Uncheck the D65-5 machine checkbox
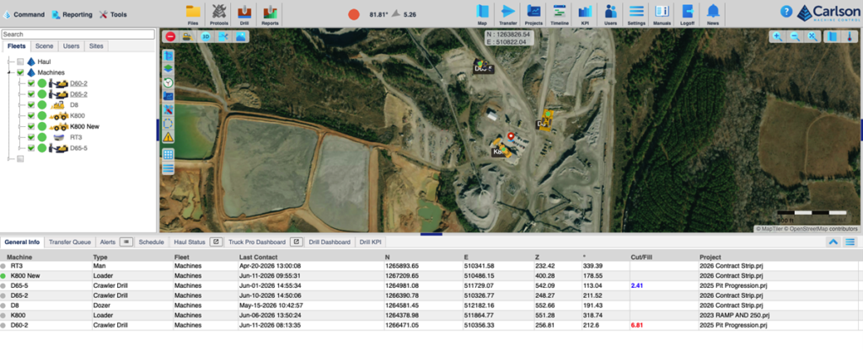 31,148
